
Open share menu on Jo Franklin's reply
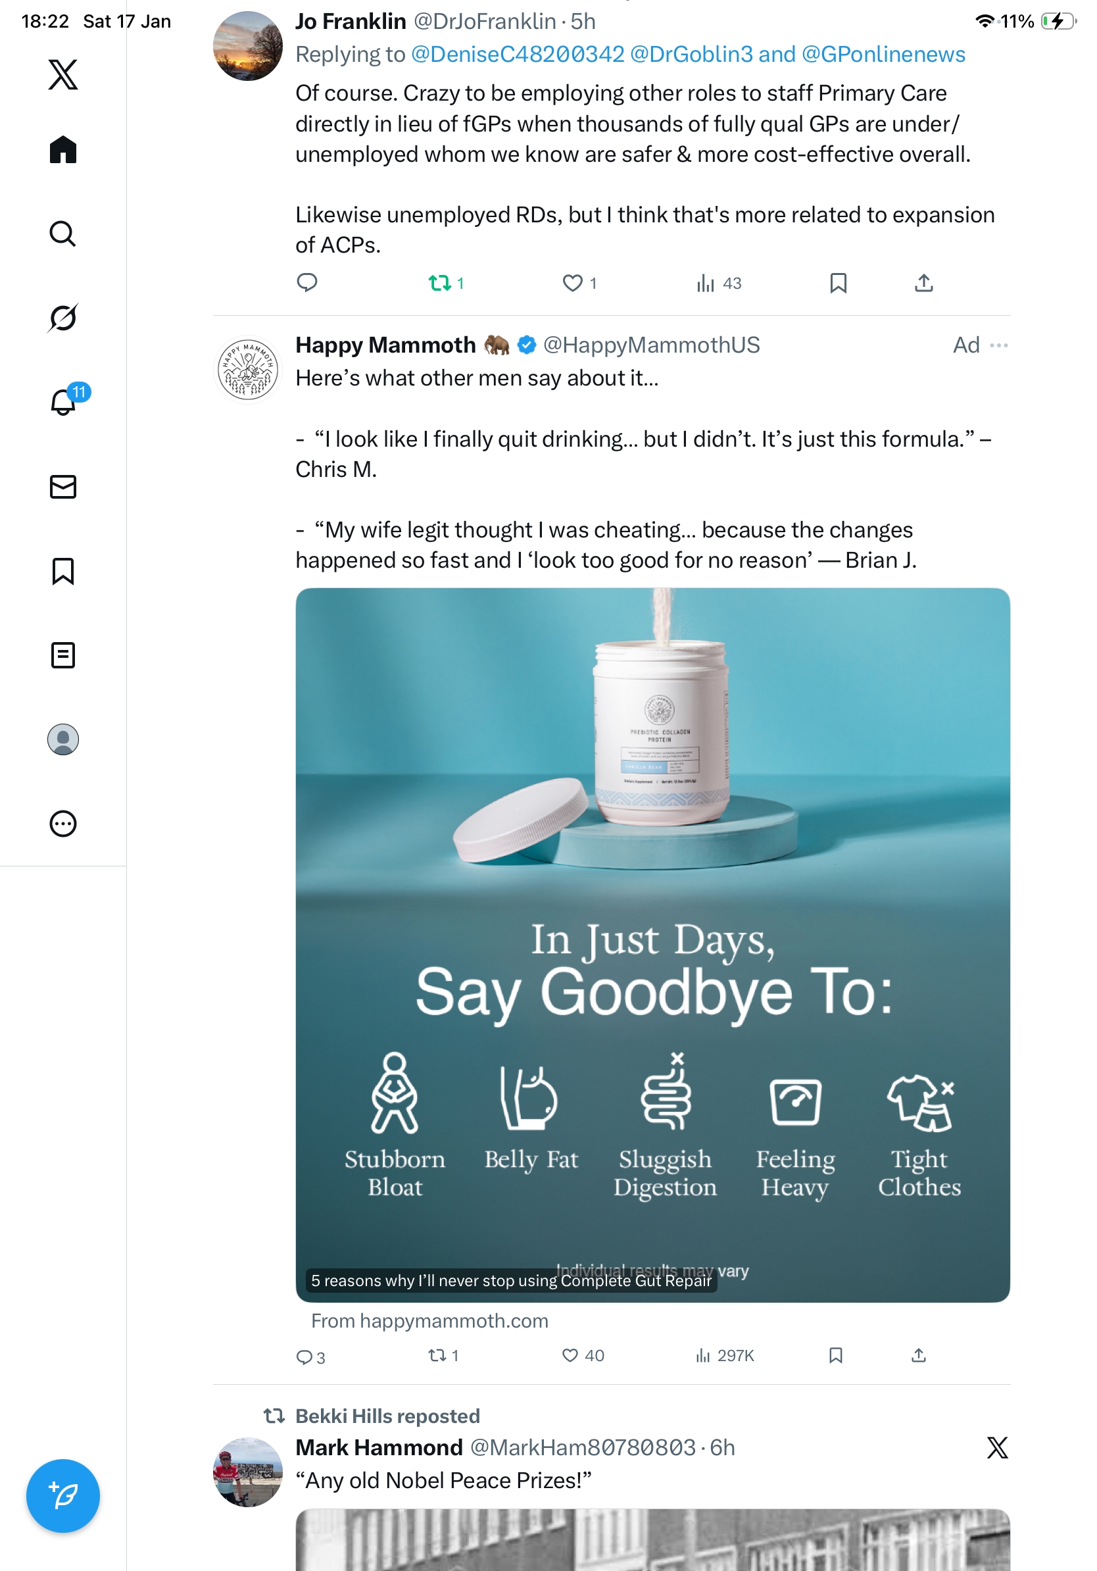tap(923, 284)
